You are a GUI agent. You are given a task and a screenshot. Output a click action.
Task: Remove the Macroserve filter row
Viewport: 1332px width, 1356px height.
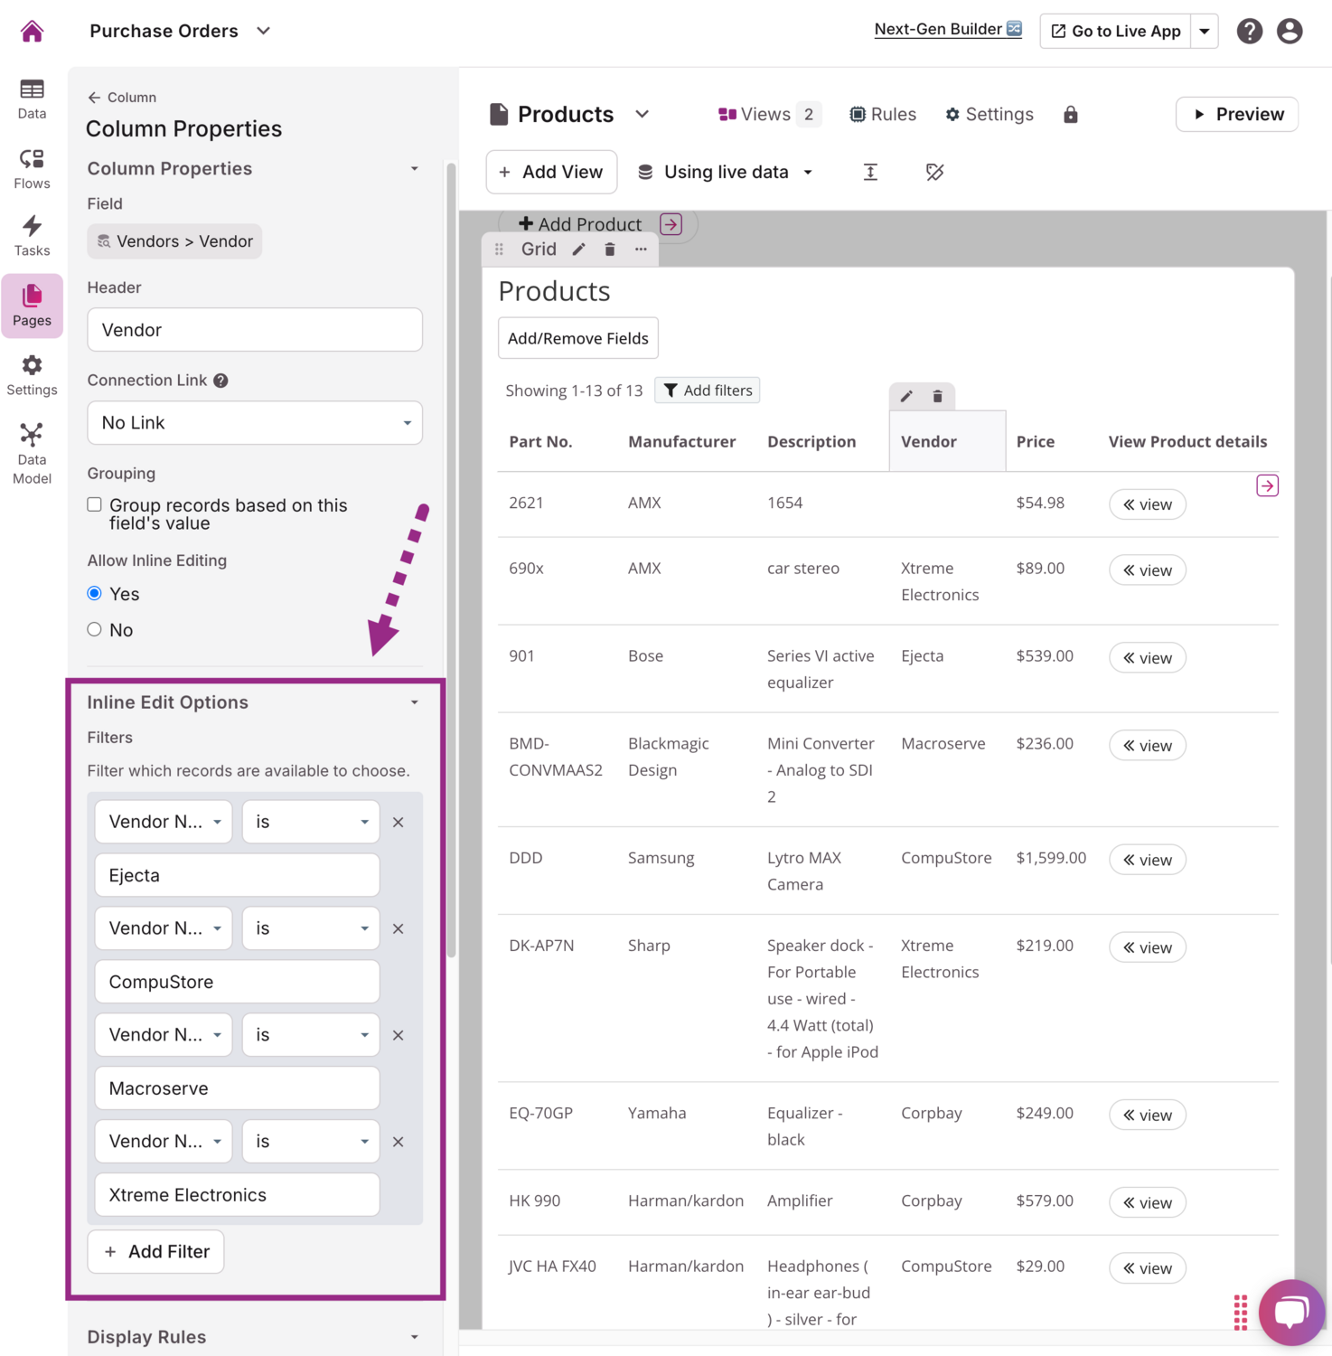click(x=398, y=1036)
